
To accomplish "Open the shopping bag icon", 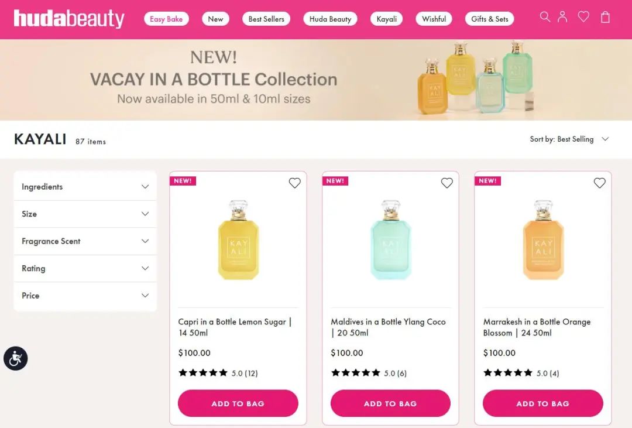I will point(605,17).
